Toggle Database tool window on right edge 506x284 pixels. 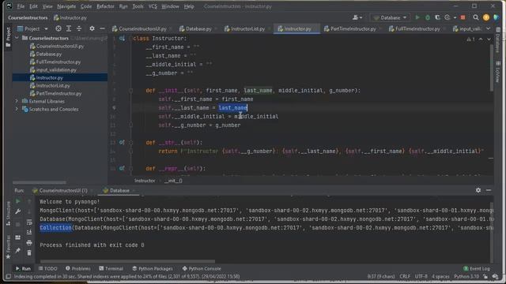497,40
